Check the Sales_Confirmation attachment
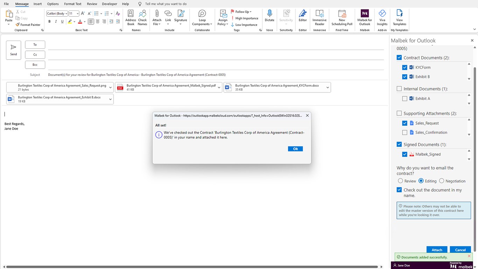Viewport: 478px width, 269px height. click(x=405, y=132)
